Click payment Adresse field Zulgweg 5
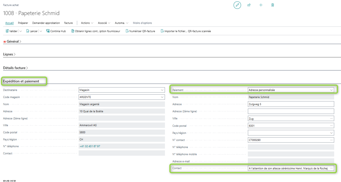Image resolution: width=341 pixels, height=182 pixels. (x=291, y=104)
